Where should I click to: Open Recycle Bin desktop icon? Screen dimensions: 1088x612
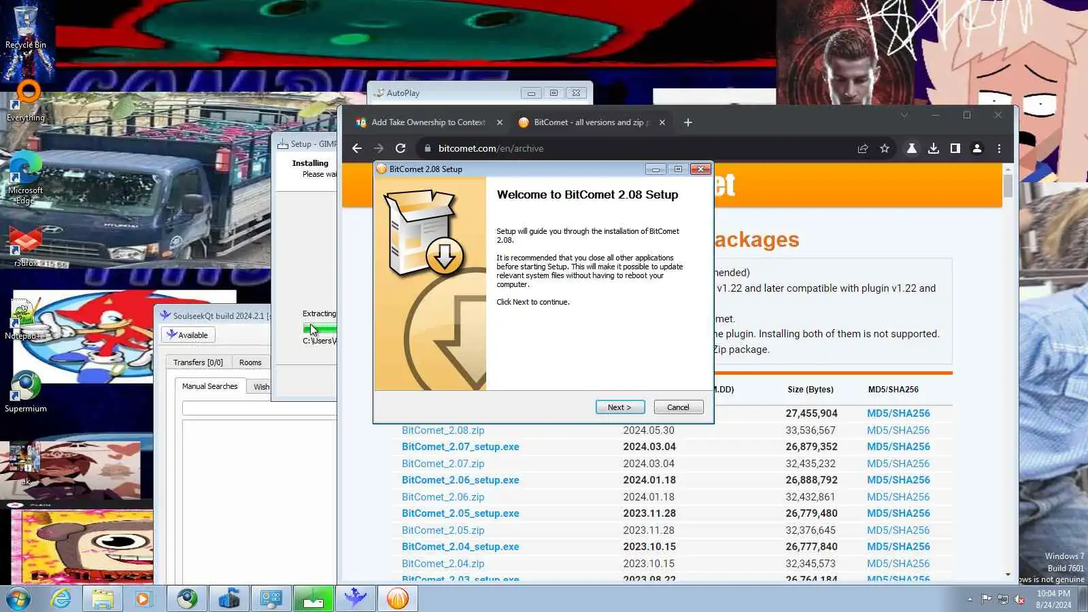26,29
